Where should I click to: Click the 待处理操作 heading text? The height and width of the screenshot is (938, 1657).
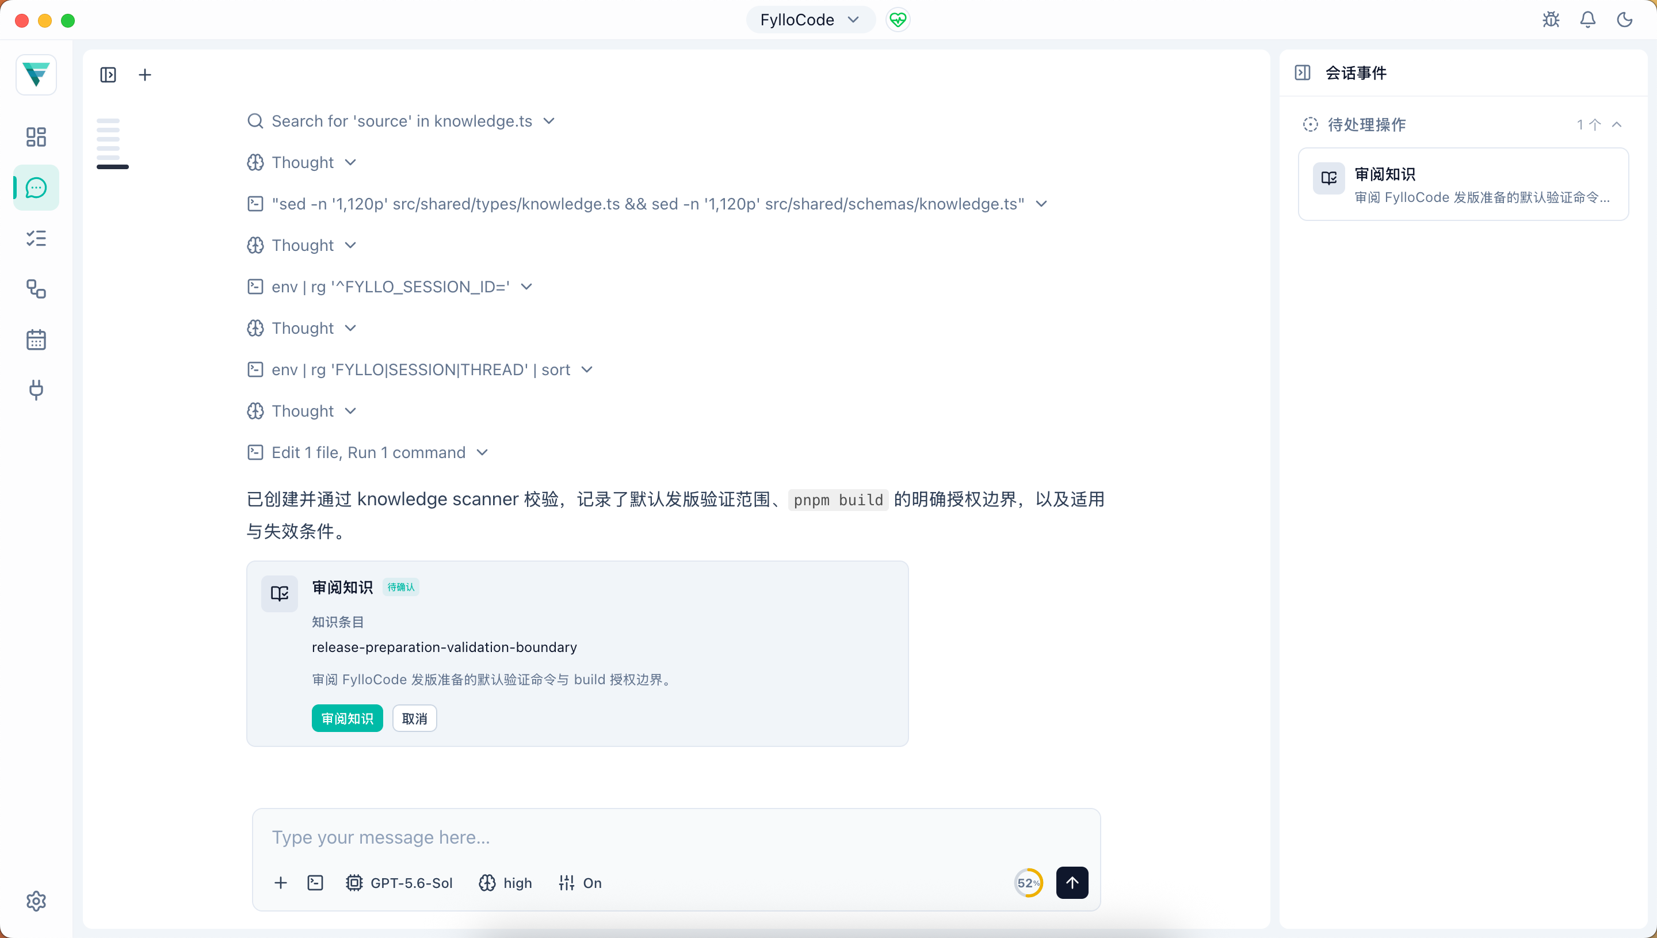tap(1366, 124)
